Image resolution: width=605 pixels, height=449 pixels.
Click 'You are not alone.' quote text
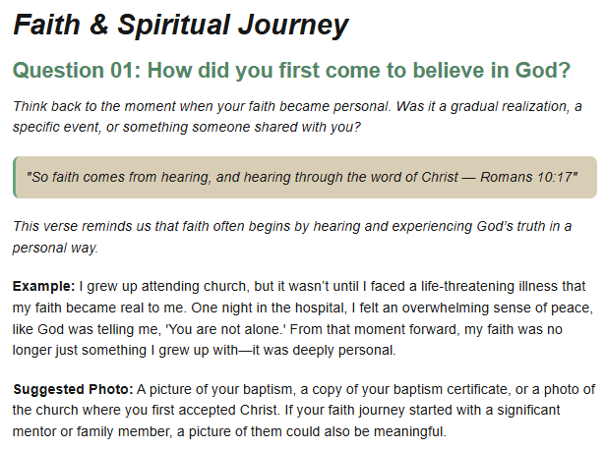click(225, 329)
